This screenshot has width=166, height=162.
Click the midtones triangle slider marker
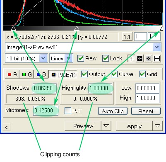[77, 29]
